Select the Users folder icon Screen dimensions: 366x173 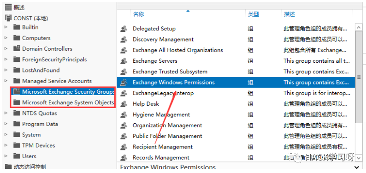click(17, 156)
